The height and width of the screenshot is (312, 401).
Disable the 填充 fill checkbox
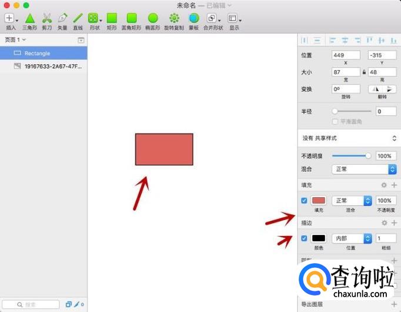click(x=304, y=200)
